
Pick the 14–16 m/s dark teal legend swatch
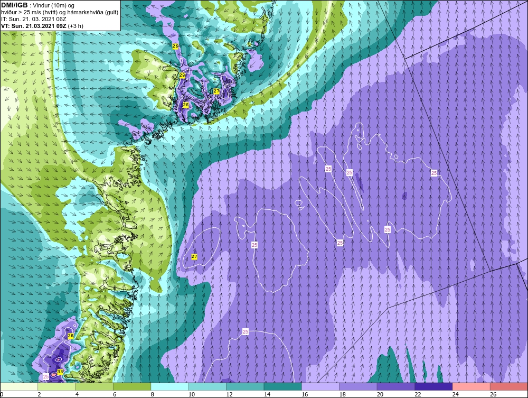283,386
